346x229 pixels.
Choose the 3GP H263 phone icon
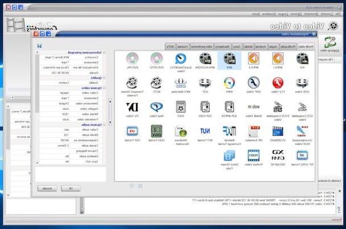tap(205, 107)
